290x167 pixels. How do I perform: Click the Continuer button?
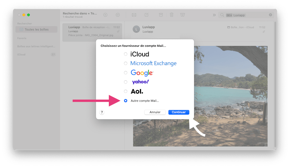(x=179, y=112)
